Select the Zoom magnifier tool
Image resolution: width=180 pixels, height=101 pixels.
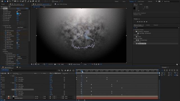10,1
